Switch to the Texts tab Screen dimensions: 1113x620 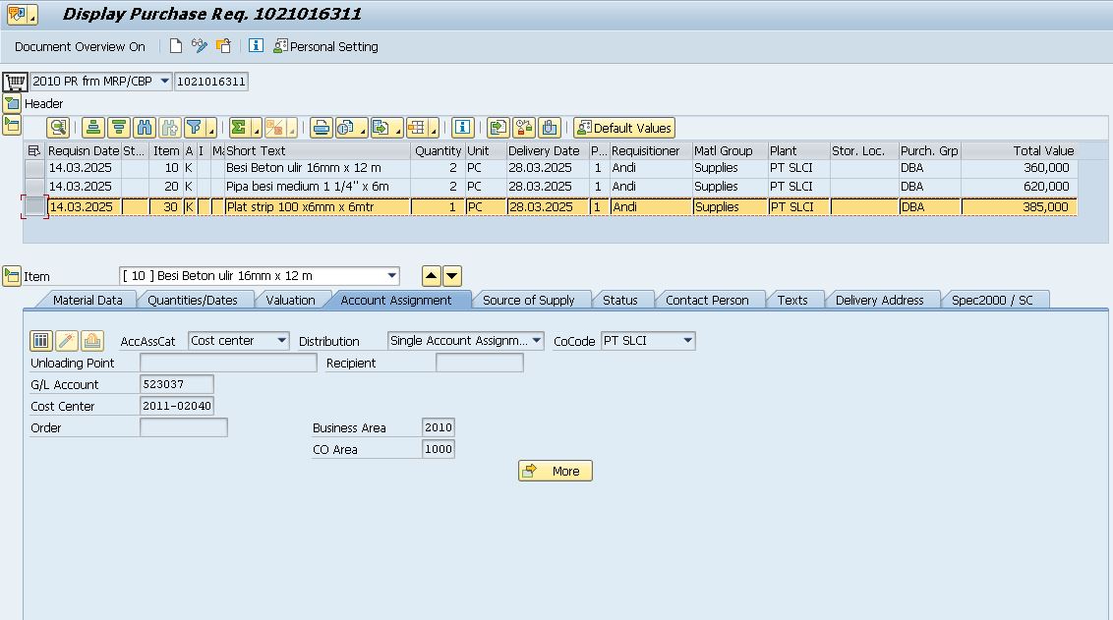[792, 300]
